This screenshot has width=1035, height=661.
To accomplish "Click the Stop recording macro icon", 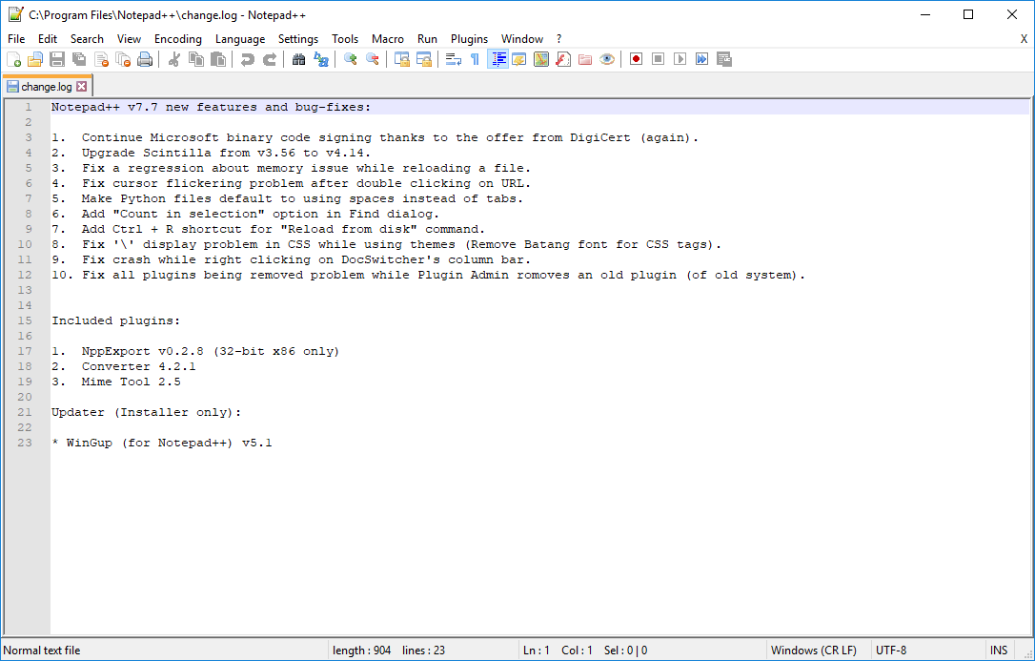I will coord(659,59).
